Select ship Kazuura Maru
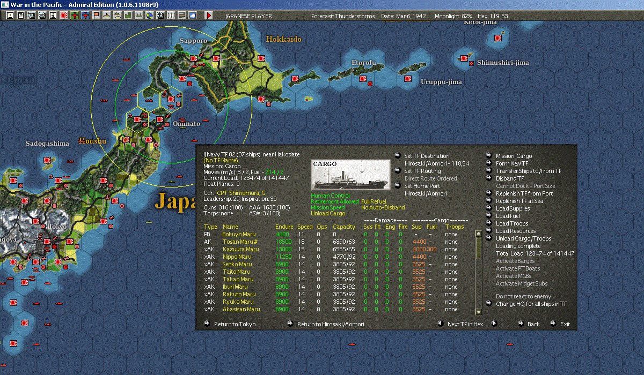 point(240,249)
